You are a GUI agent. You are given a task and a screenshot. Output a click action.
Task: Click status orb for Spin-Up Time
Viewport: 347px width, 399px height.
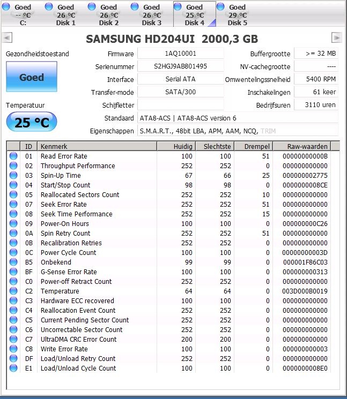pos(13,175)
